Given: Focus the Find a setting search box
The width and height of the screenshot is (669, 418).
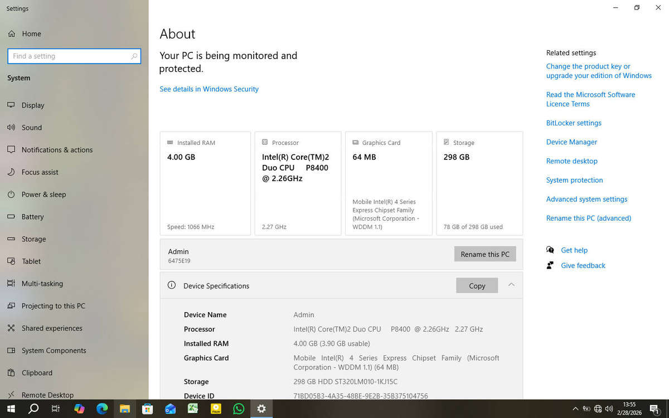Looking at the screenshot, I should 74,56.
